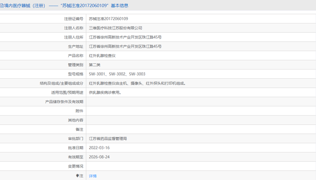Click the expiry date 2026-08-24
The image size is (316, 180).
[99, 157]
